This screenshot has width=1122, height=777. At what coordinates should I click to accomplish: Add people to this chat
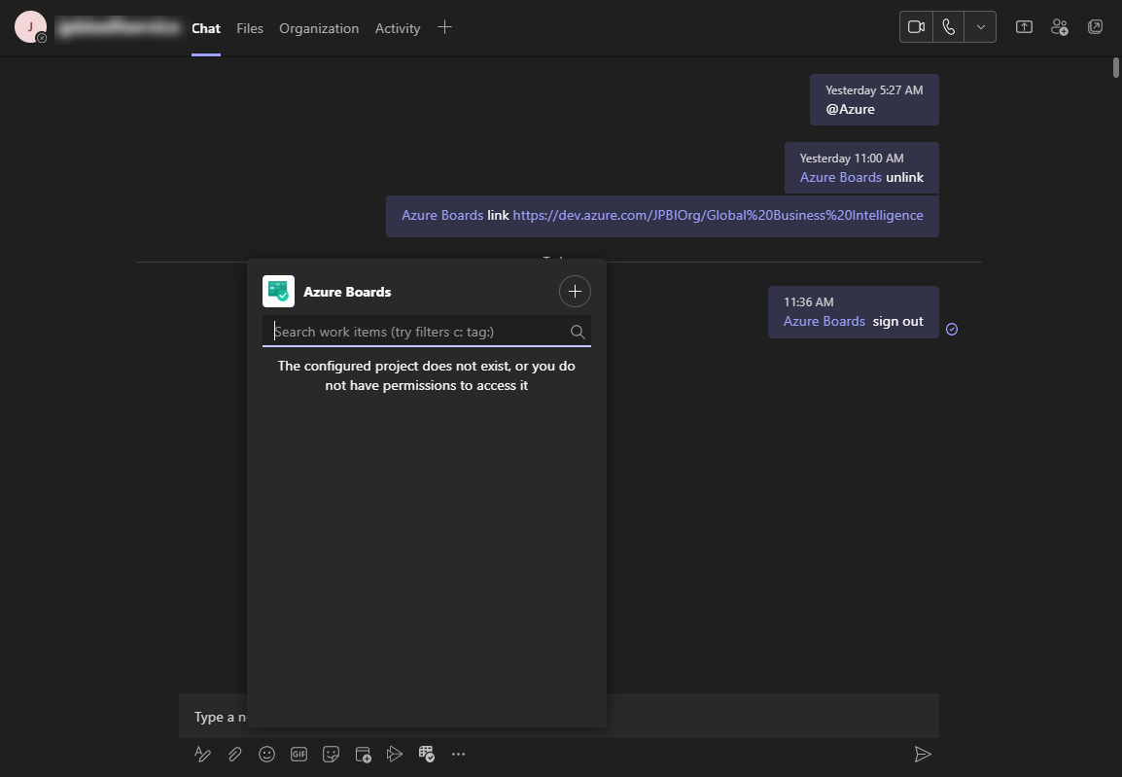tap(1059, 27)
